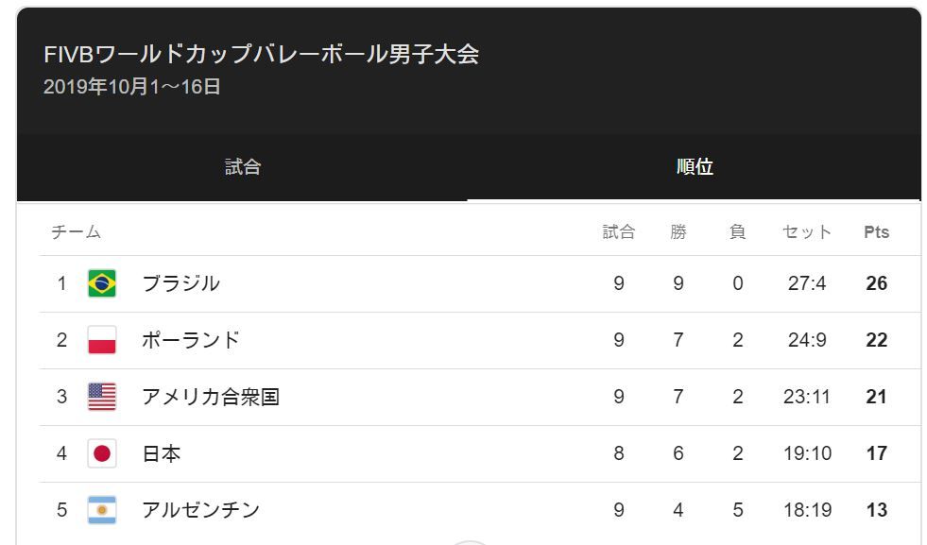Image resolution: width=927 pixels, height=545 pixels.
Task: Click the チーム column header
Action: 76,231
